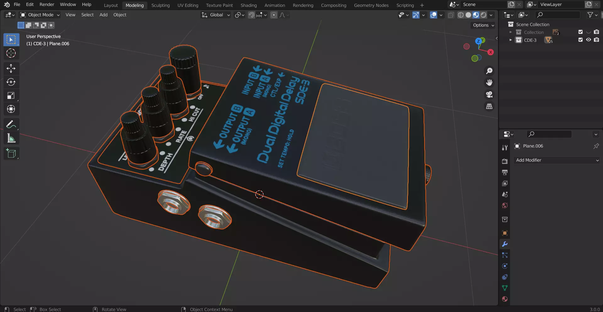Select the Measure tool
This screenshot has width=603, height=312.
tap(11, 138)
